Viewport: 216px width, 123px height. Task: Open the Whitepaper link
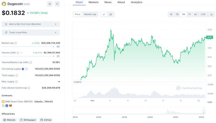(28, 120)
